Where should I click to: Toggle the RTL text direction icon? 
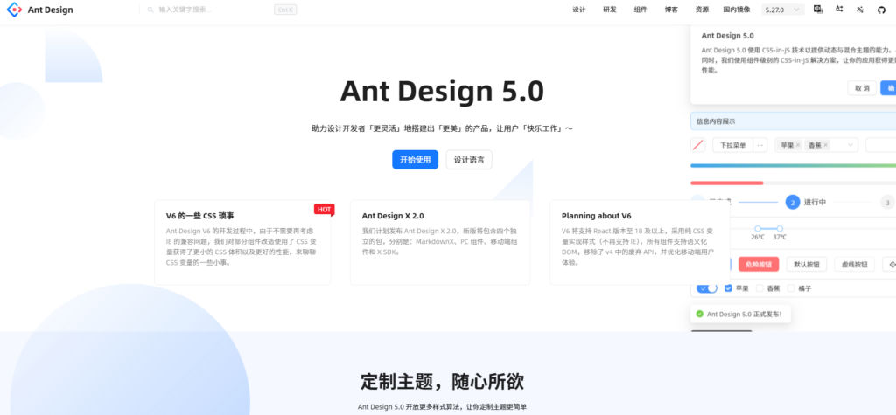(839, 10)
